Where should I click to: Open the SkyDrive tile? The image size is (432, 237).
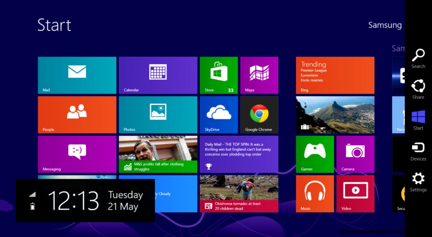coord(219,115)
